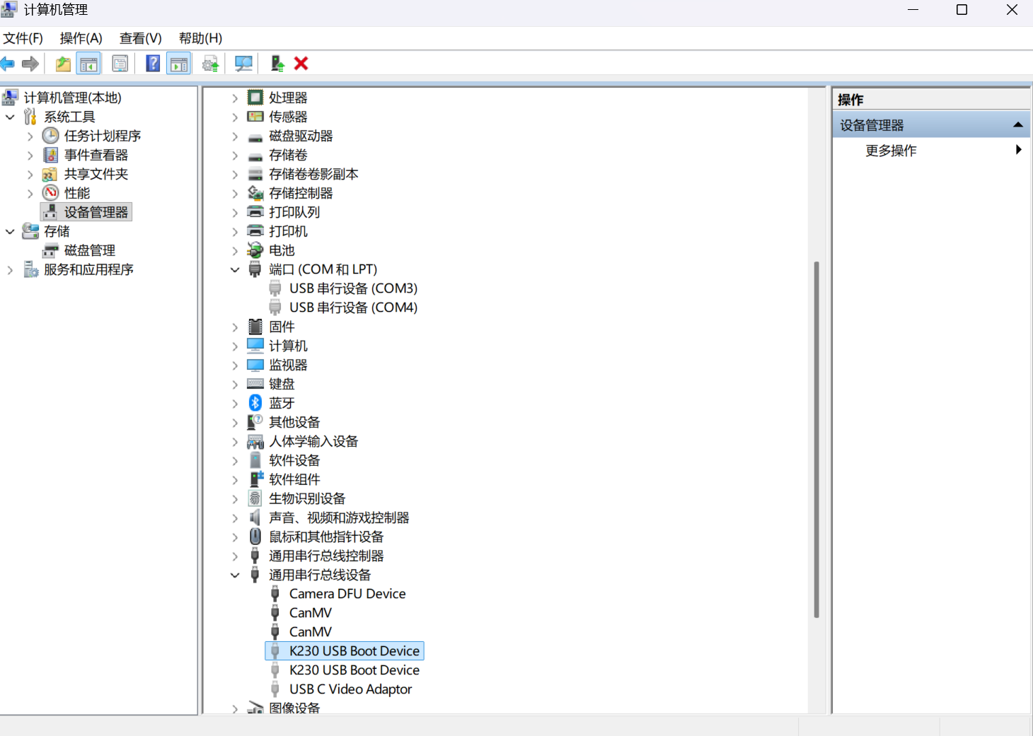Click the Update driver gear icon
Image resolution: width=1033 pixels, height=736 pixels.
pyautogui.click(x=210, y=64)
